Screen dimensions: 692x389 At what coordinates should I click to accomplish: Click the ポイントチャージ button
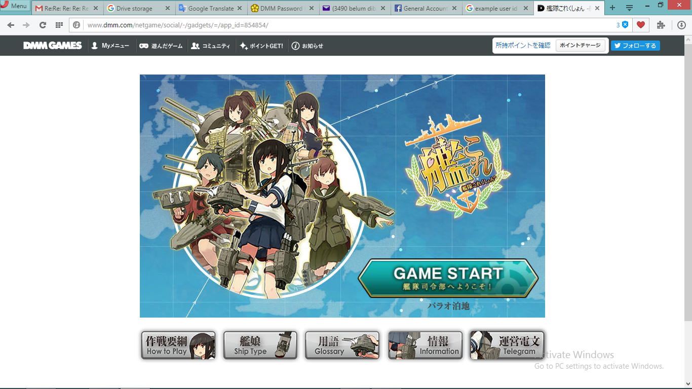[580, 46]
